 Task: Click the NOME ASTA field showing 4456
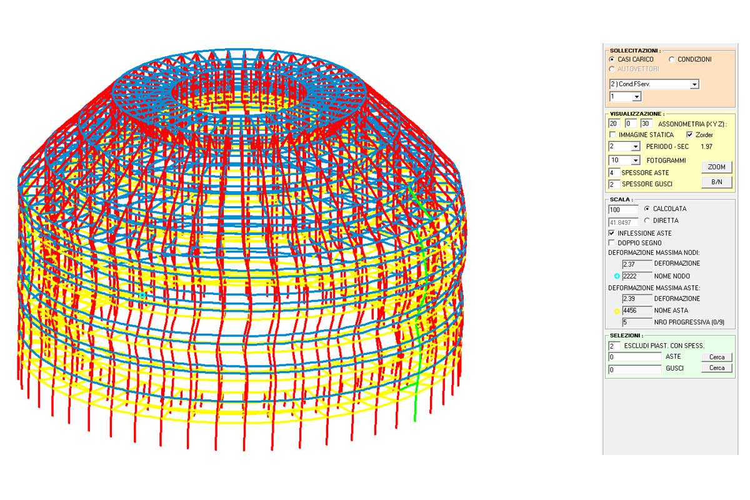pyautogui.click(x=637, y=311)
